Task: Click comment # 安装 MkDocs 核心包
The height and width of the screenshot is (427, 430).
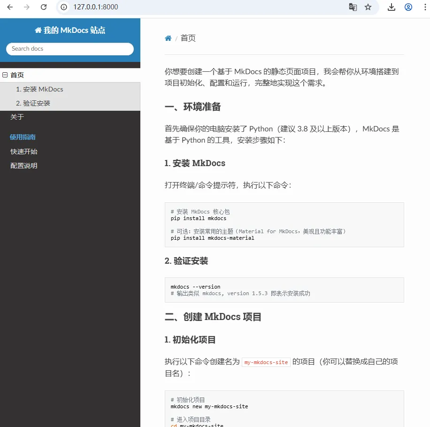Action: (200, 212)
